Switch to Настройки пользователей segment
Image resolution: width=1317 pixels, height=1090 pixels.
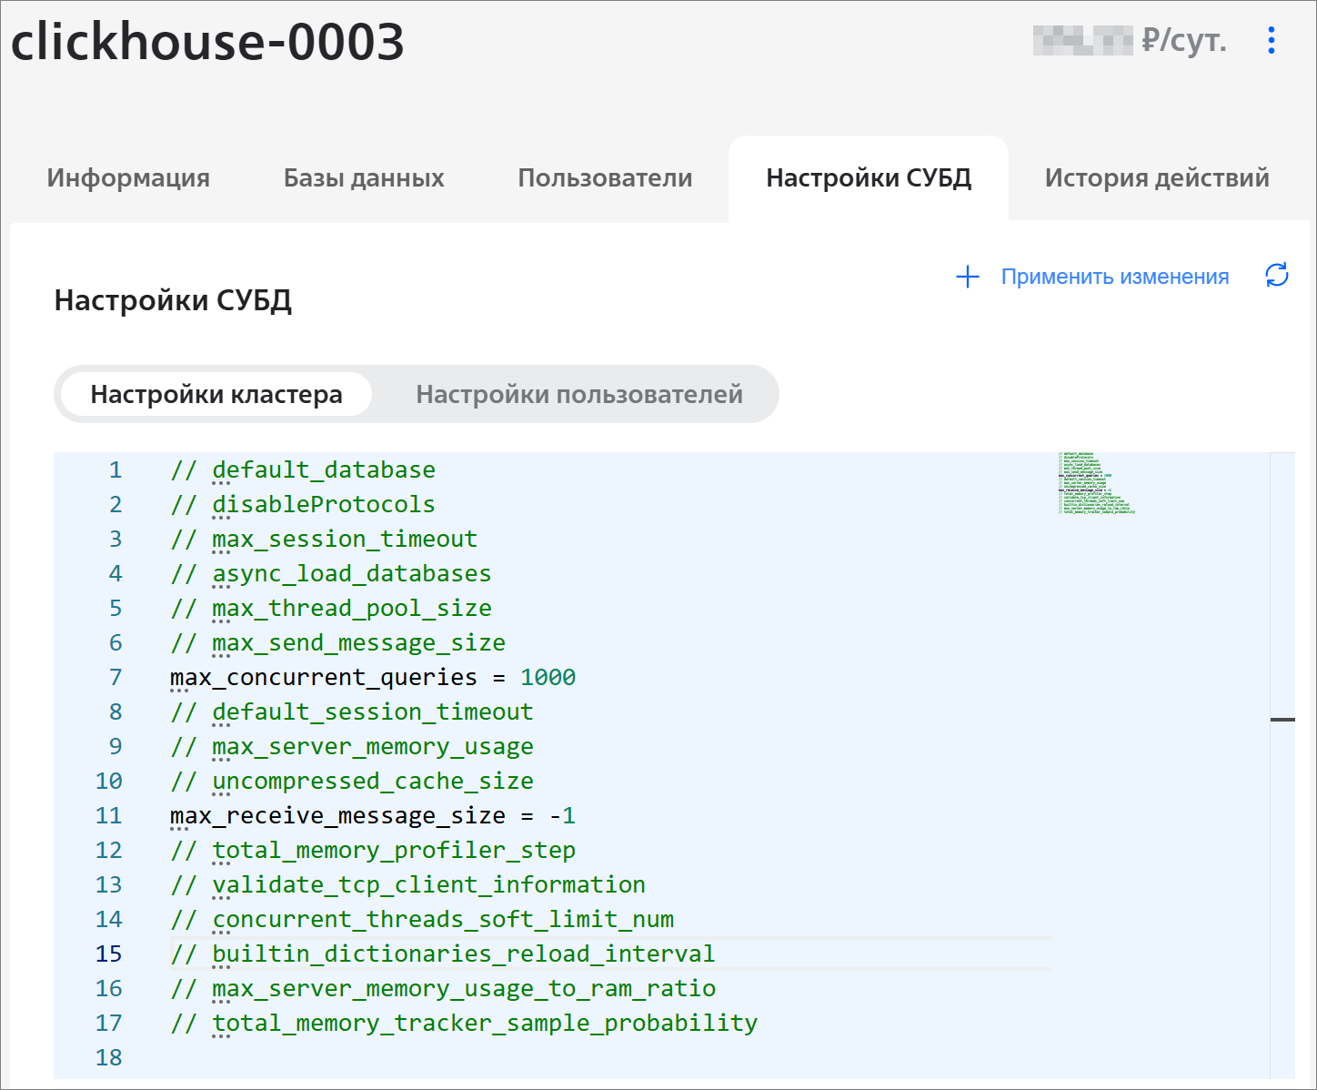[x=579, y=394]
